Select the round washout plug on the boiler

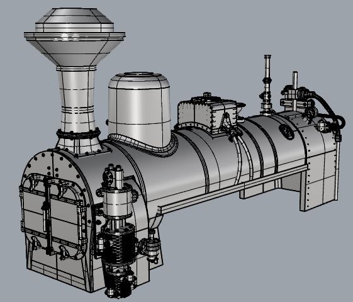coord(286,132)
